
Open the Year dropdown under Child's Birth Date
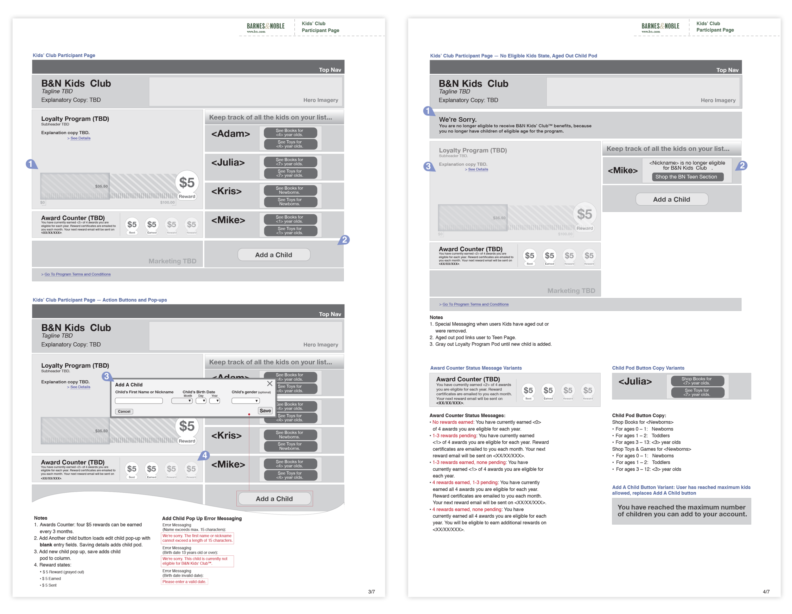215,401
